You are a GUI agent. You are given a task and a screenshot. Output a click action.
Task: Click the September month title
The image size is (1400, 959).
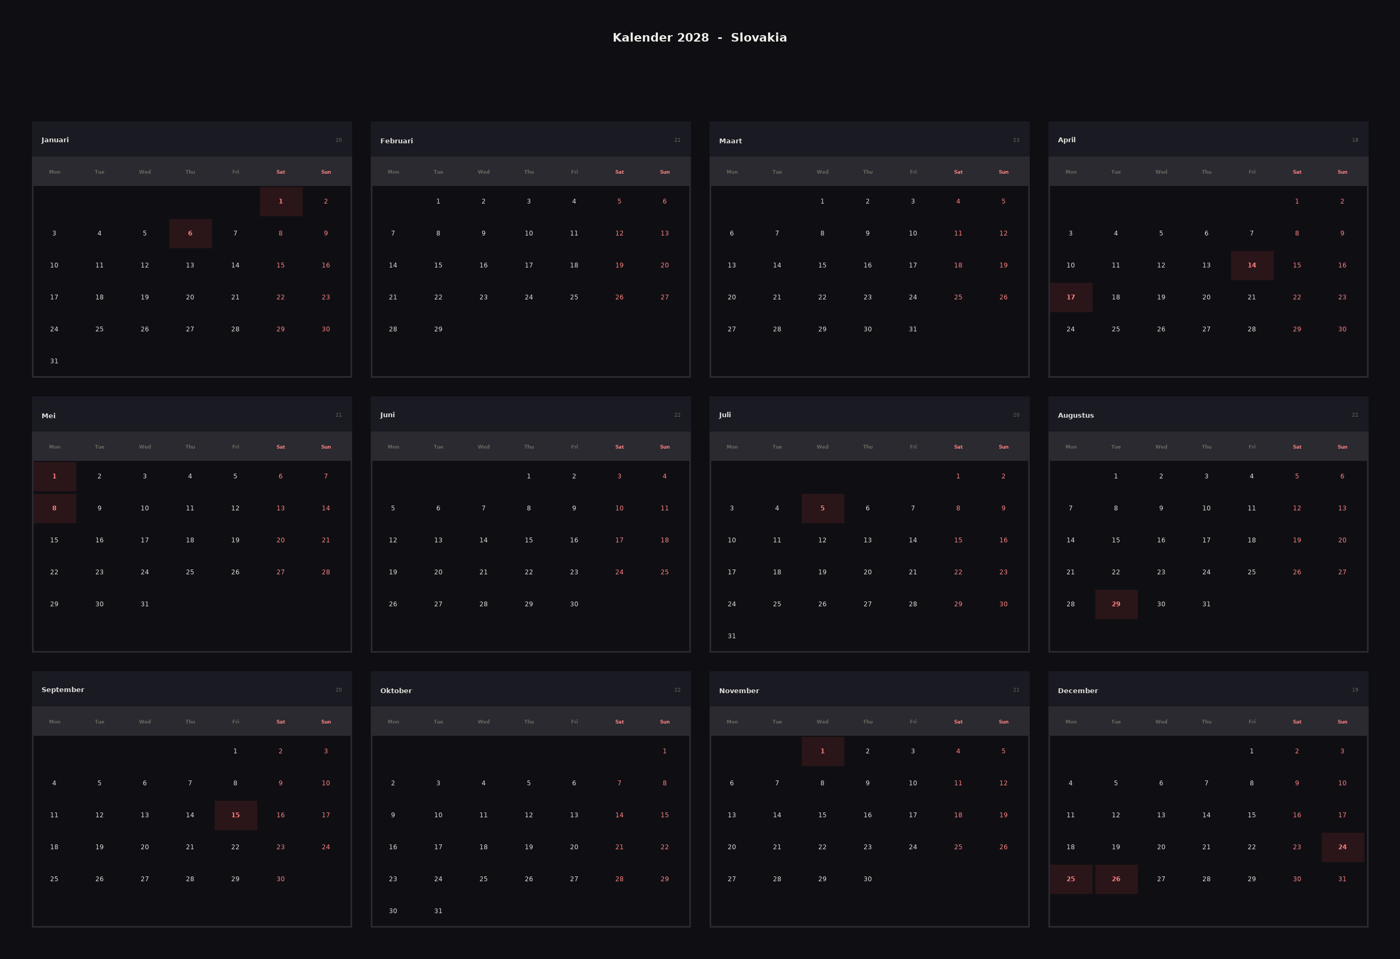(63, 690)
